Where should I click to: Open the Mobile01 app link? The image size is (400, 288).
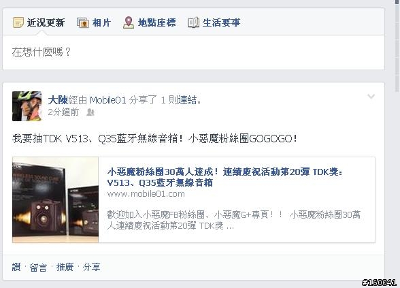108,100
